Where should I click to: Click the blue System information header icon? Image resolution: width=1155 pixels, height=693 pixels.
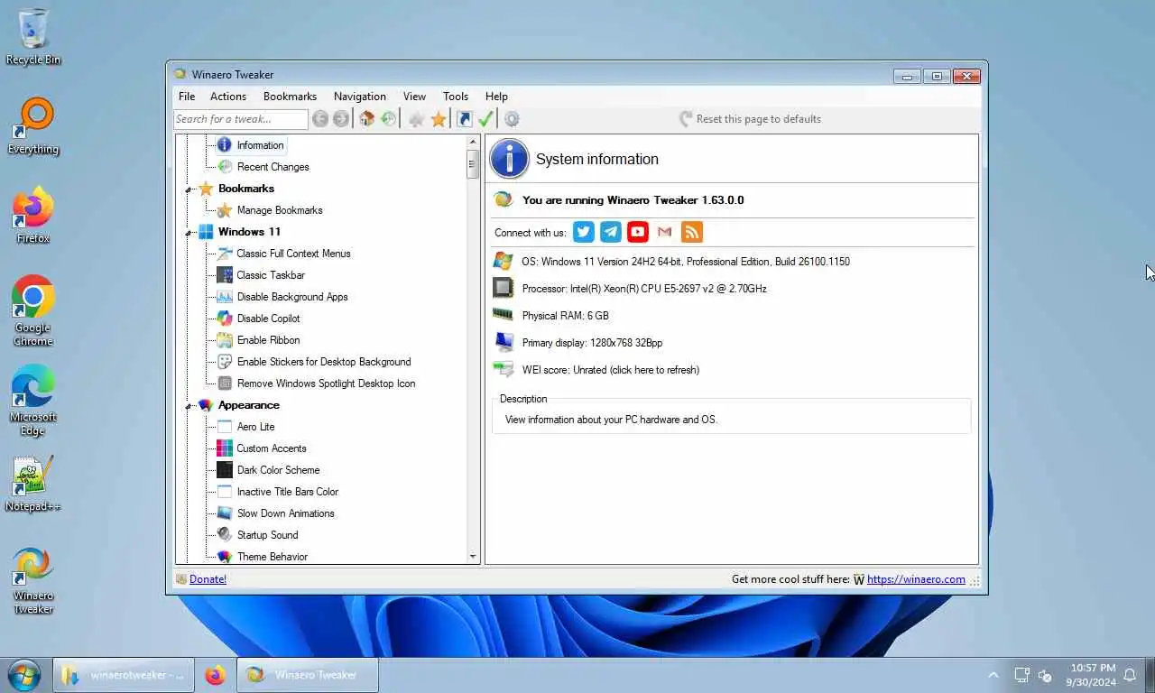[509, 159]
